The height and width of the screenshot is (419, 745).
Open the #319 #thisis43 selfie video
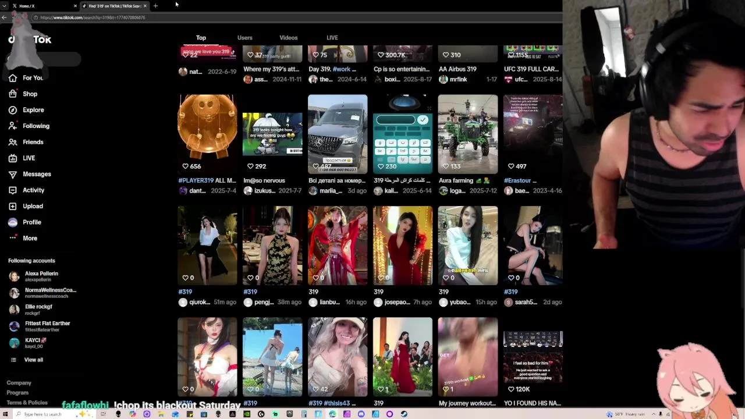[x=338, y=357]
